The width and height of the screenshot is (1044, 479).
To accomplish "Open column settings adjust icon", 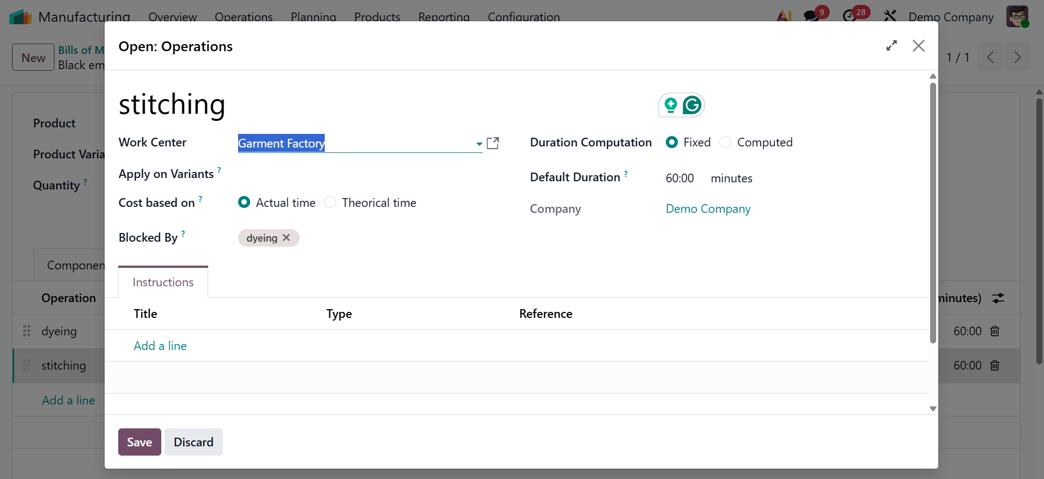I will pos(998,298).
